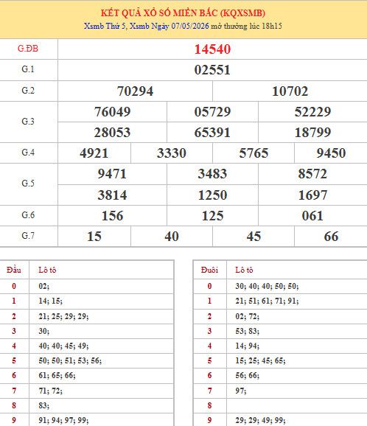Click the G.3 row label
Screen dimensions: 367x426
pyautogui.click(x=28, y=122)
